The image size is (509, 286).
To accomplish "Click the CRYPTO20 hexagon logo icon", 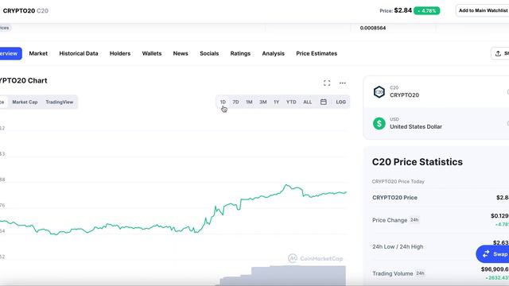I will click(379, 92).
